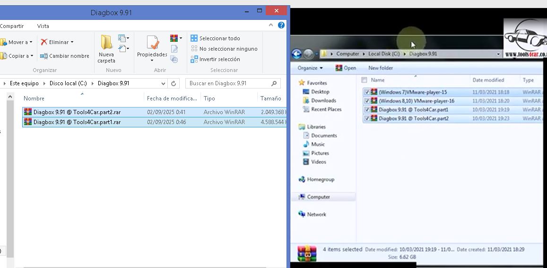The image size is (547, 268).
Task: Click the Back arrow in the right window
Action: [296, 54]
